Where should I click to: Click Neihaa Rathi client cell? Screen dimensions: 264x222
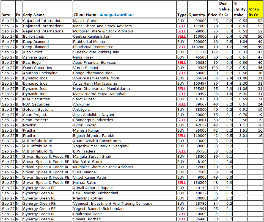tap(124, 182)
